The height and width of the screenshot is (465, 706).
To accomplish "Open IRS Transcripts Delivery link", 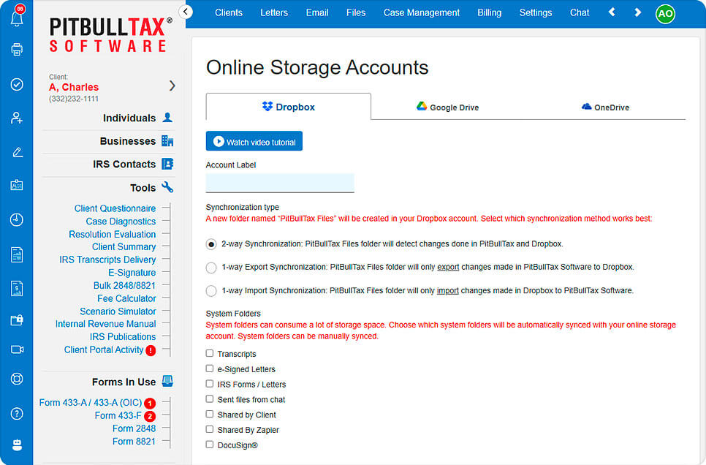I will point(107,260).
